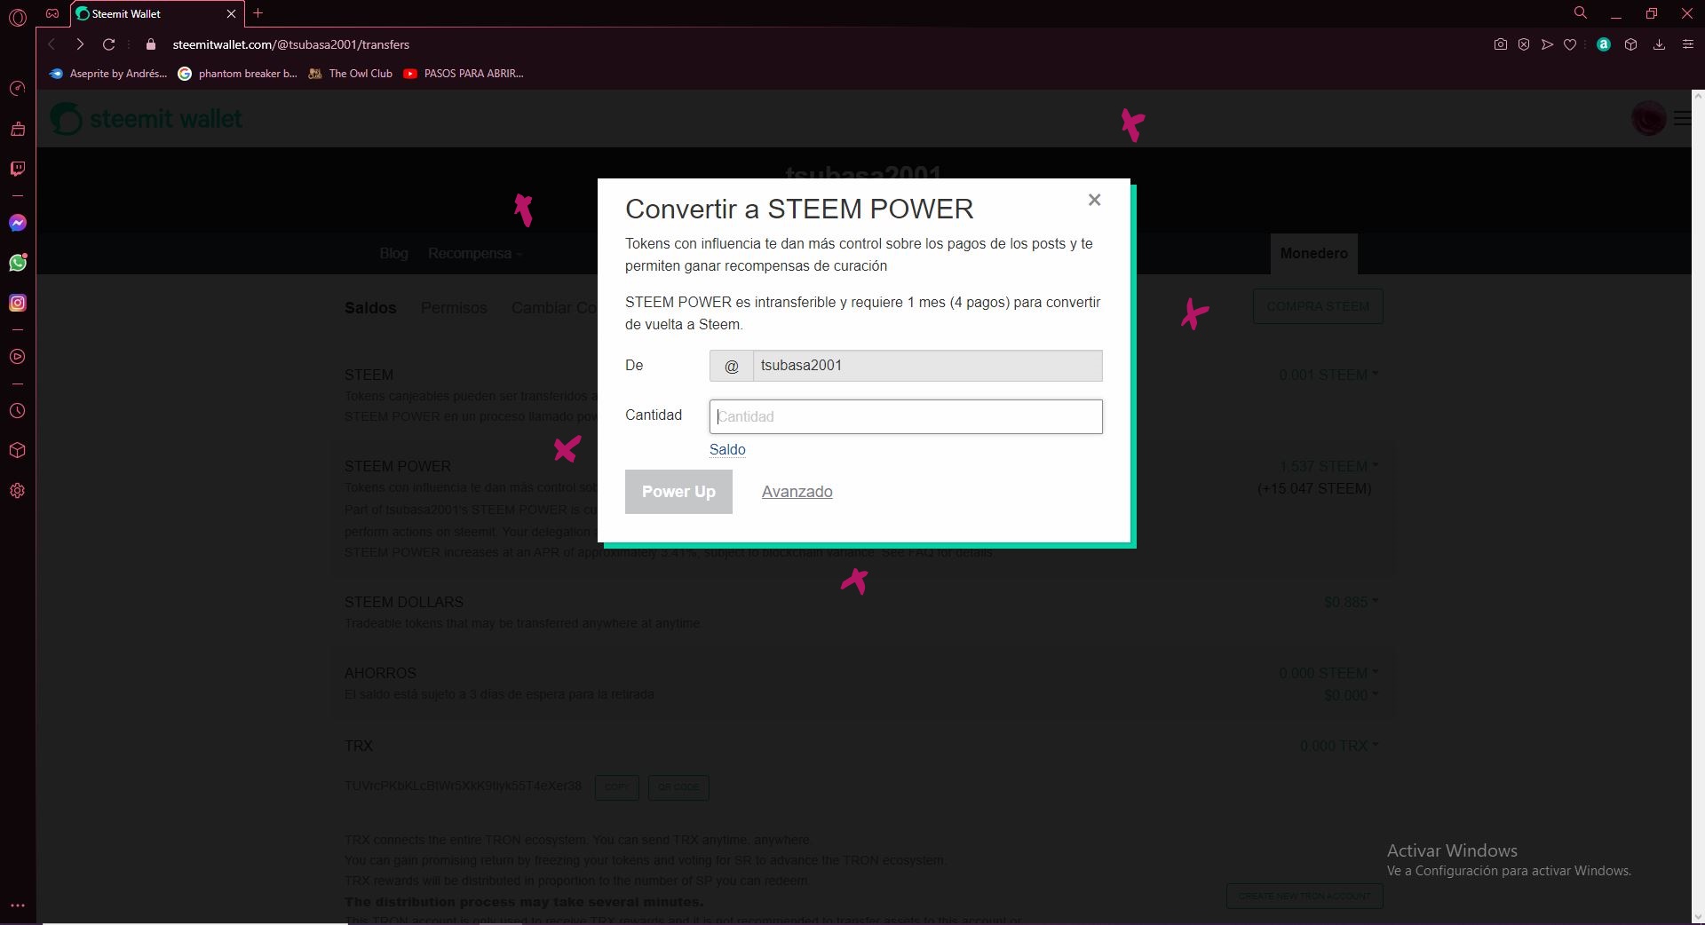Open Instagram from the Opera sidebar
1705x925 pixels.
(17, 303)
